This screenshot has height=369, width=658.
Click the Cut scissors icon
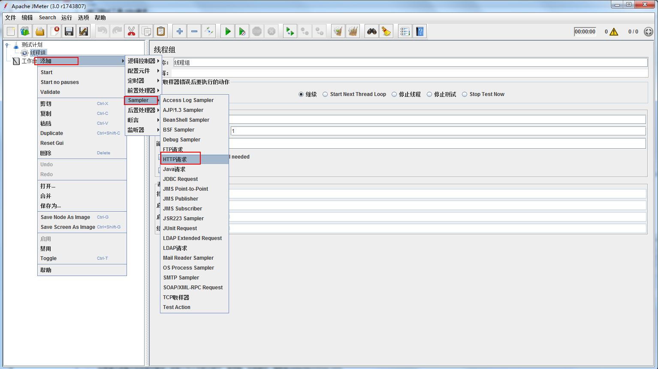[131, 31]
